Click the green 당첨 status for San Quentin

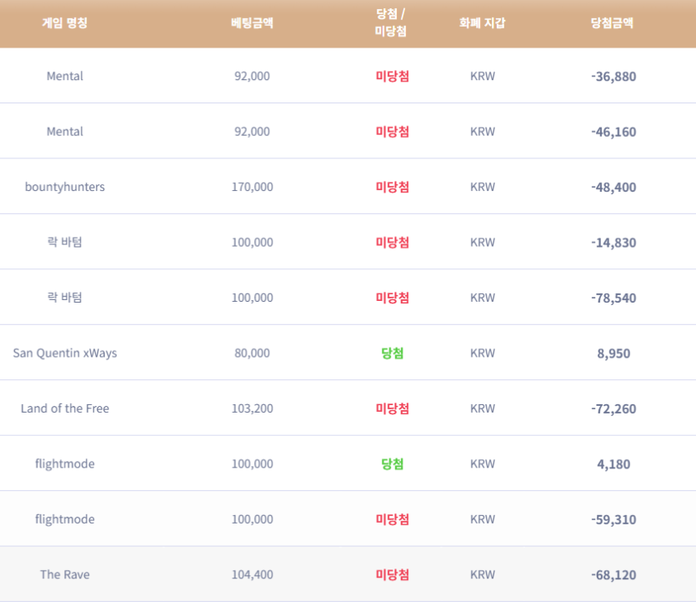click(x=393, y=353)
